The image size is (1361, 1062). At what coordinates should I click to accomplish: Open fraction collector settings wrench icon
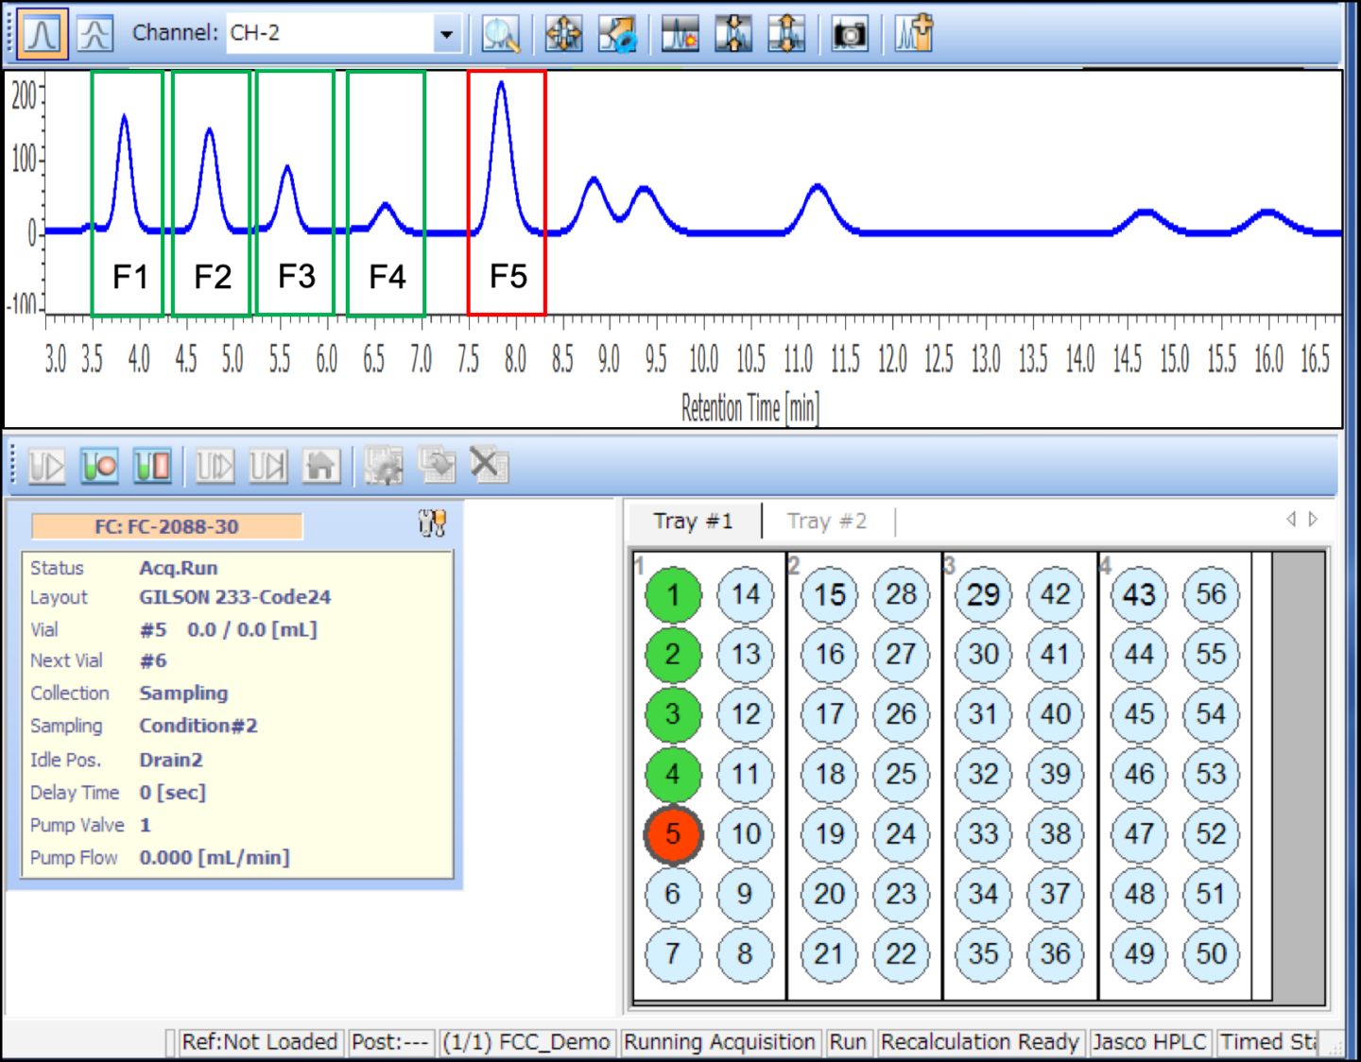point(432,522)
